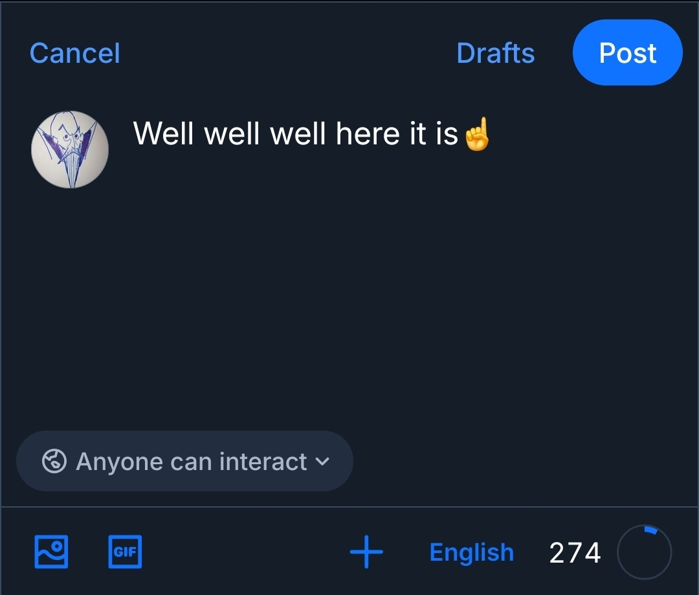699x595 pixels.
Task: Click the pointing-up hand emoji in the post
Action: tap(476, 135)
